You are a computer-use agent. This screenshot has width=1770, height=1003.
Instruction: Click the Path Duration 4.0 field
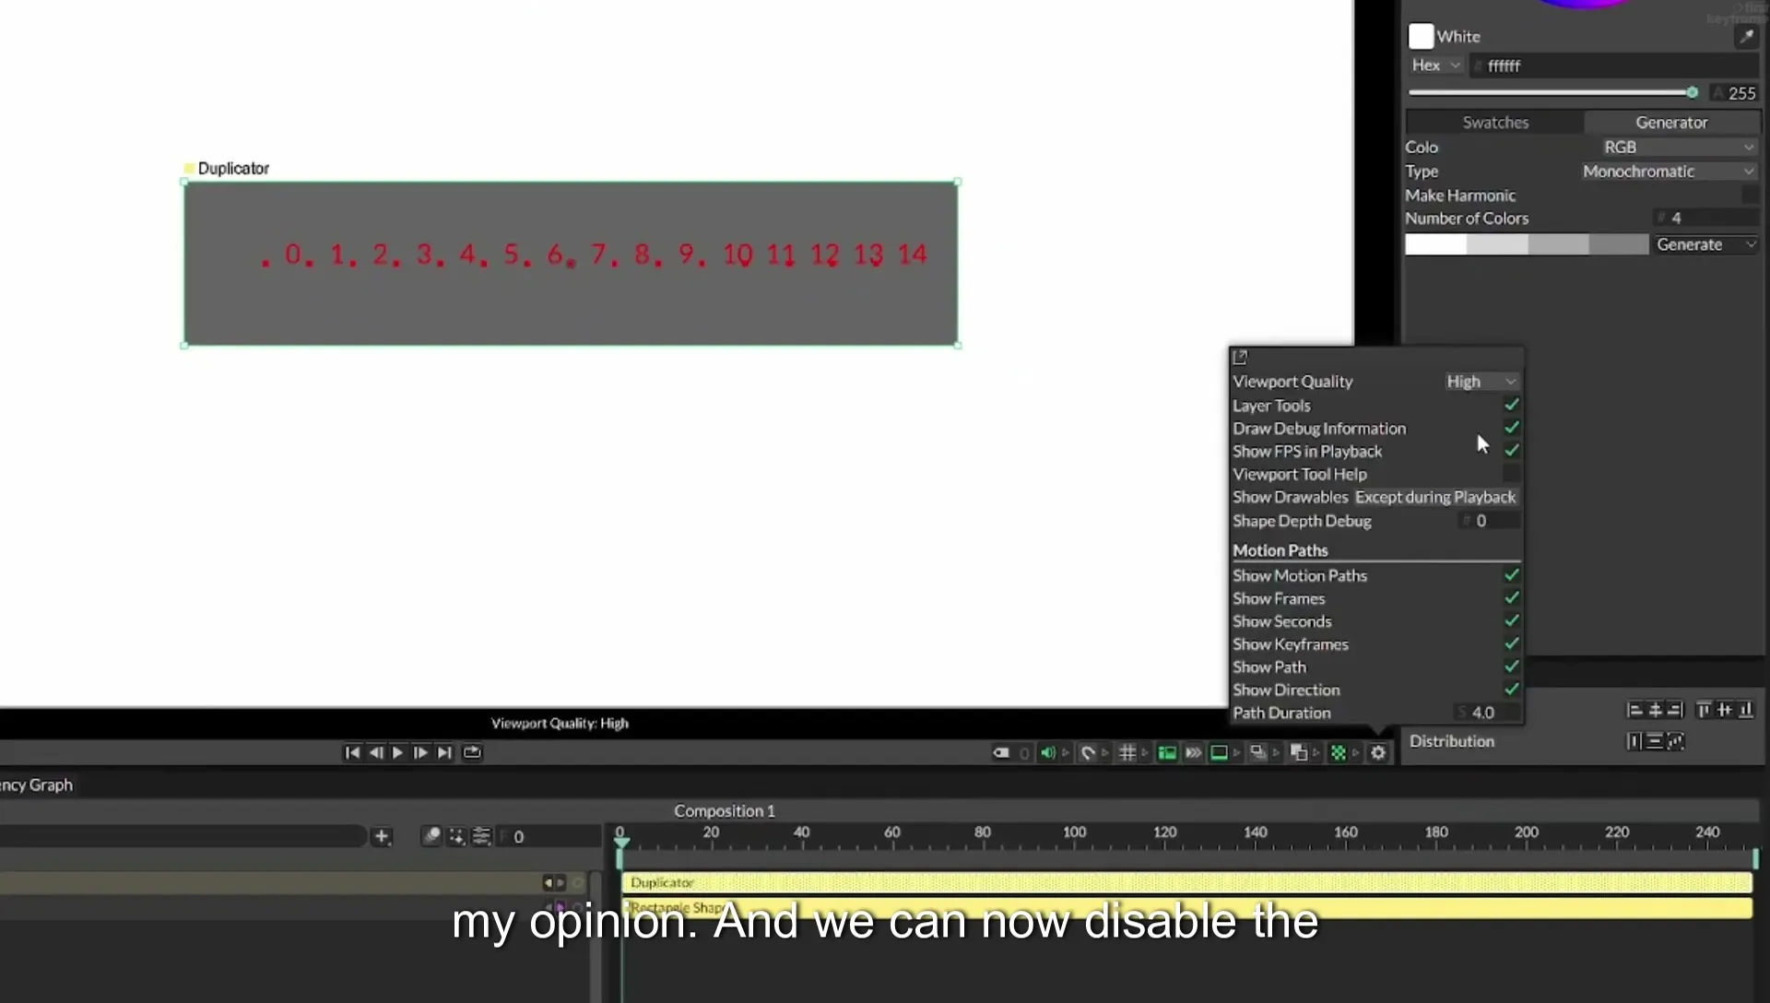pos(1487,713)
